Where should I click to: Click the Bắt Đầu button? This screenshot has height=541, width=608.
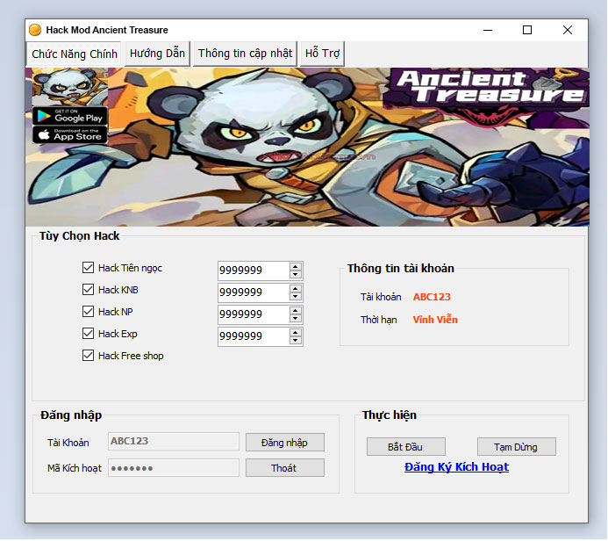coord(406,447)
